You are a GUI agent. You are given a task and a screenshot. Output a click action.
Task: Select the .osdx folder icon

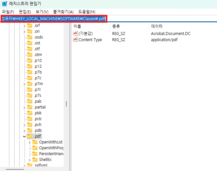tap(30, 37)
